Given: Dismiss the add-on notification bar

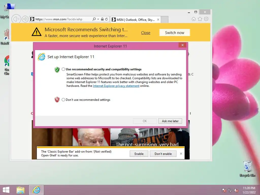Looking at the screenshot, I should (181, 154).
